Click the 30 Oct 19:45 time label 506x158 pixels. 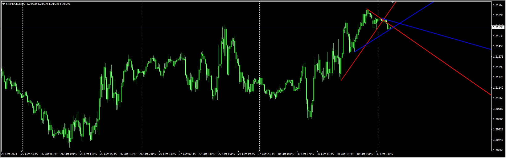point(365,154)
